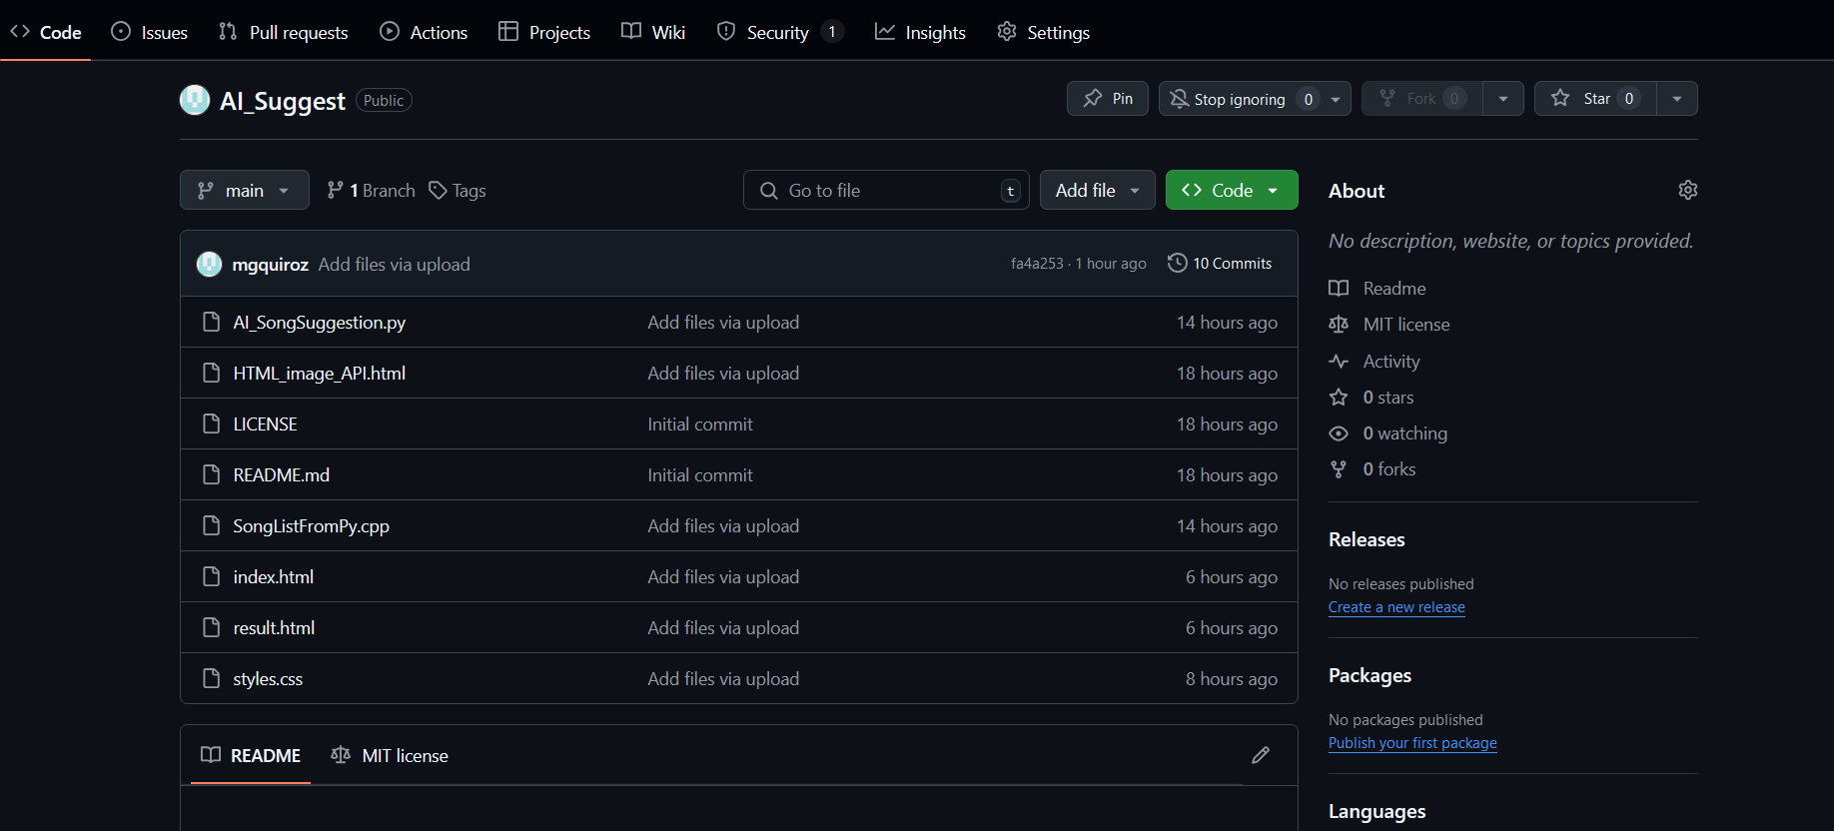Open the main branch selector
The width and height of the screenshot is (1834, 831).
click(245, 190)
